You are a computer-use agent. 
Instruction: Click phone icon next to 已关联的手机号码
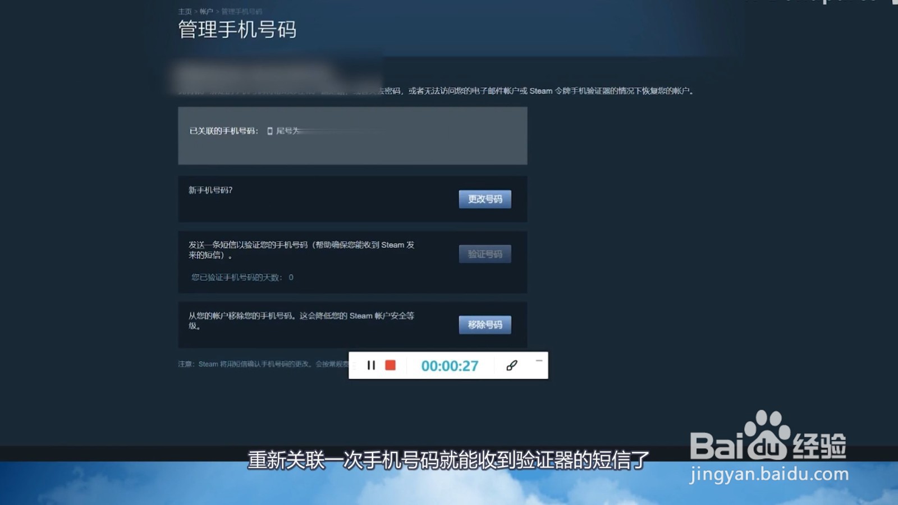click(x=270, y=131)
